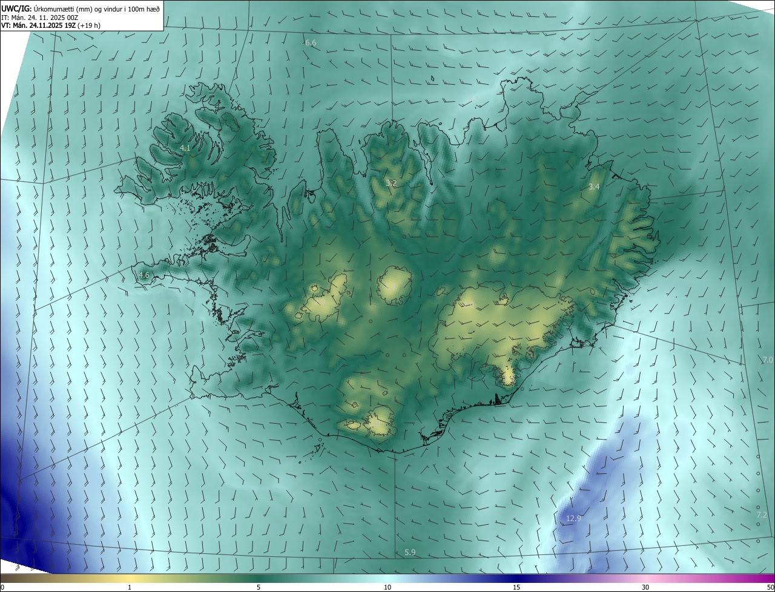Click the 4.1 value label over Westfjords
The image size is (775, 592).
coord(185,148)
